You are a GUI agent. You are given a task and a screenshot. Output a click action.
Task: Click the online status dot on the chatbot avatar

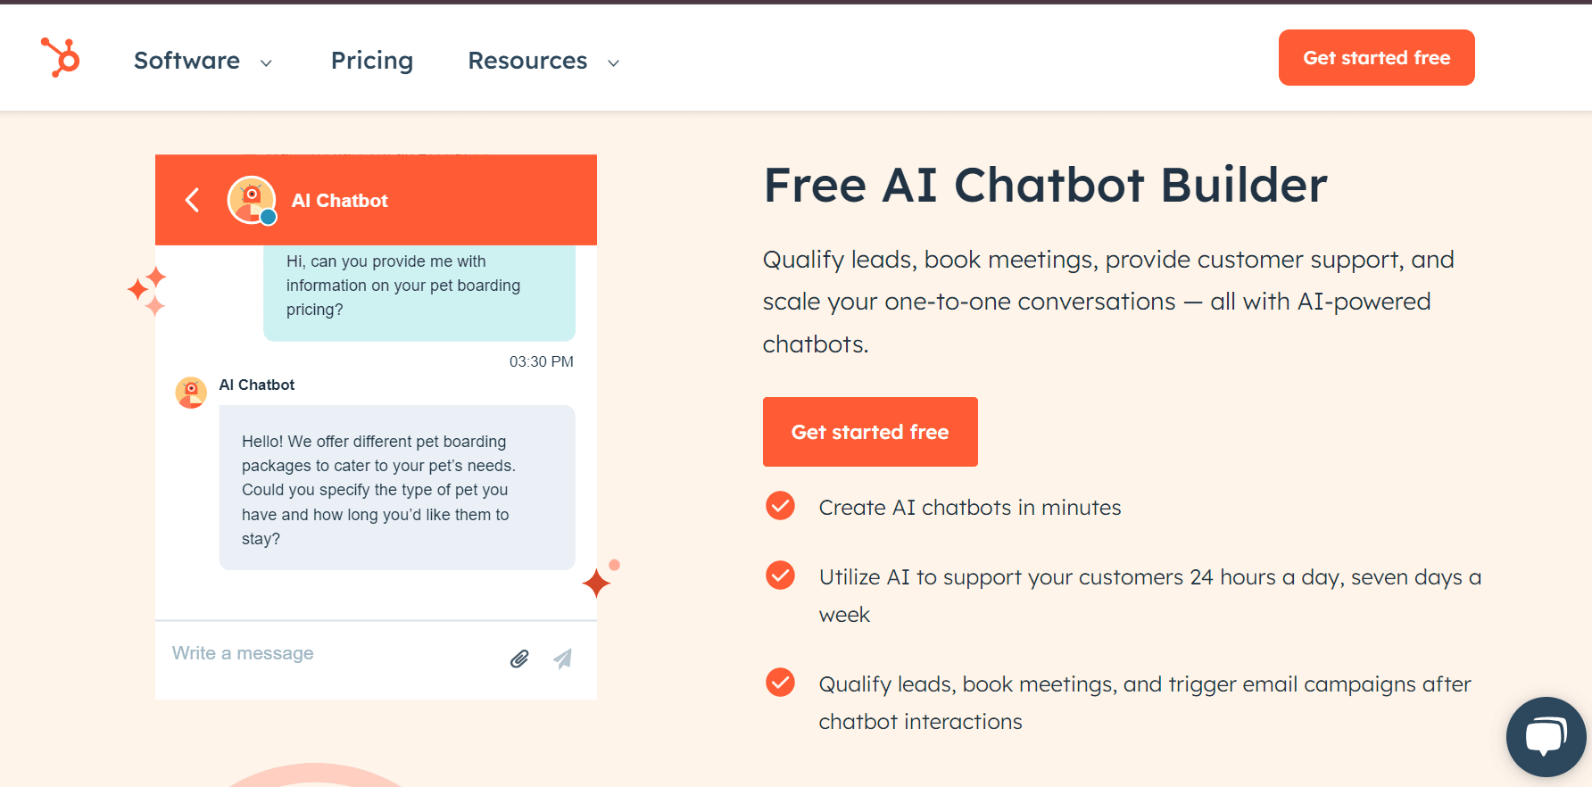pos(269,216)
